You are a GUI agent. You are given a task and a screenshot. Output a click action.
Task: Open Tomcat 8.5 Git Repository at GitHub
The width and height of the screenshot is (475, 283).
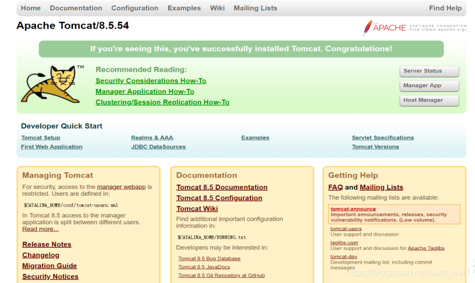click(221, 276)
